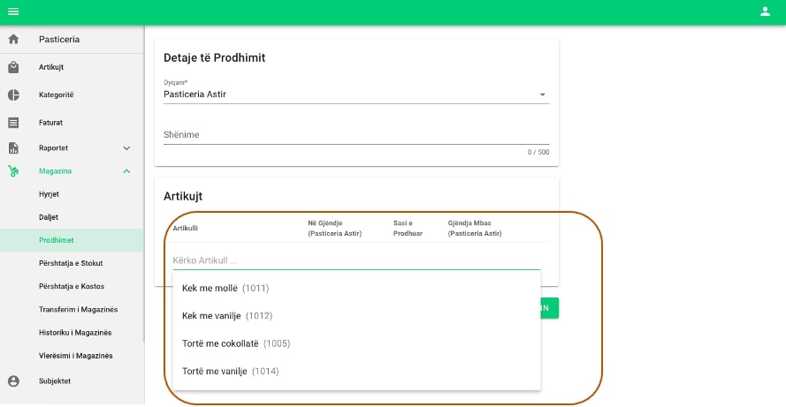The width and height of the screenshot is (786, 407).
Task: Pick Kek me vanilje (1012) item
Action: tap(226, 315)
